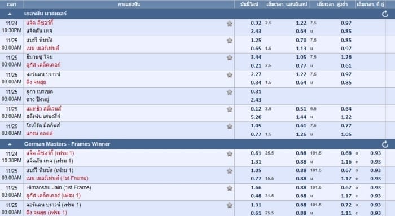
Task: Add แมทธิว สตีเว่นส์ match to favorites
Action: tap(230, 109)
